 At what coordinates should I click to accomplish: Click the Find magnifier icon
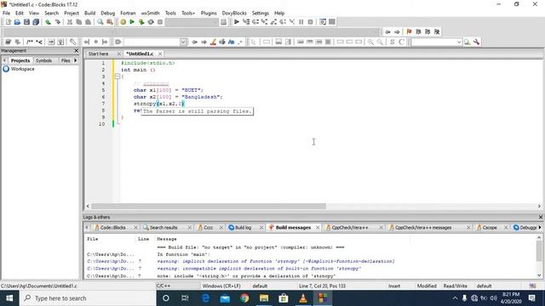[100, 22]
